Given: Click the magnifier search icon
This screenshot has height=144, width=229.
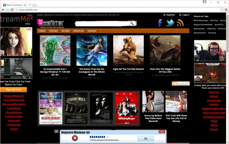Looking at the screenshot, I should click(x=132, y=23).
